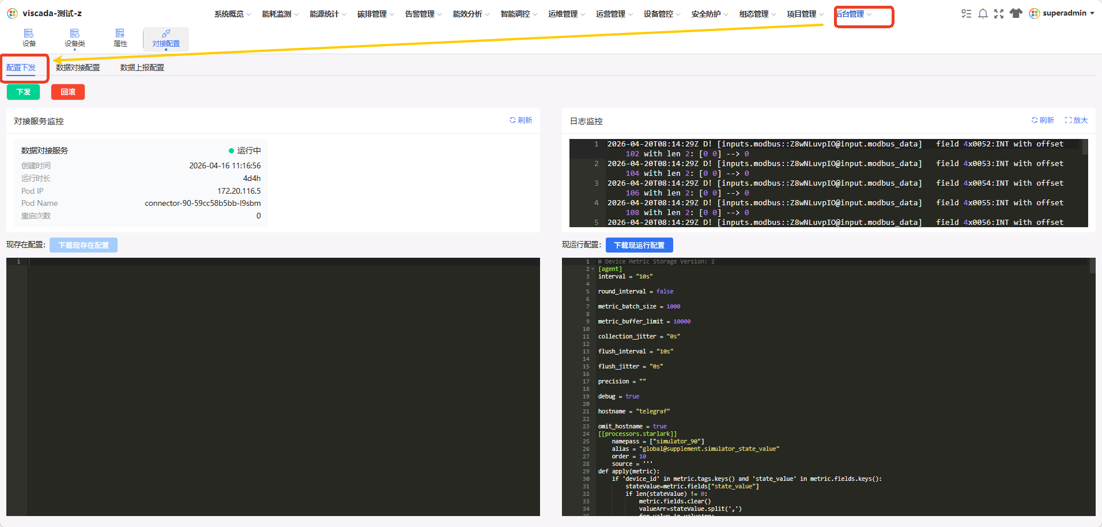Click the log monitor vertical scrollbar

pos(1085,147)
